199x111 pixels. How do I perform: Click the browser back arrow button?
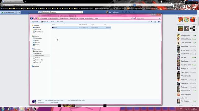pyautogui.click(x=2, y=5)
